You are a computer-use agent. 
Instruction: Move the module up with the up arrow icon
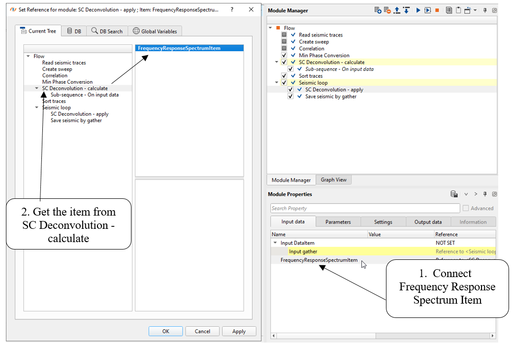[x=397, y=10]
